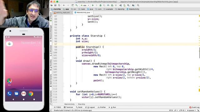Image resolution: width=200 pixels, height=112 pixels.
Task: Click the Attach Debugger to process icon
Action: 112,5
